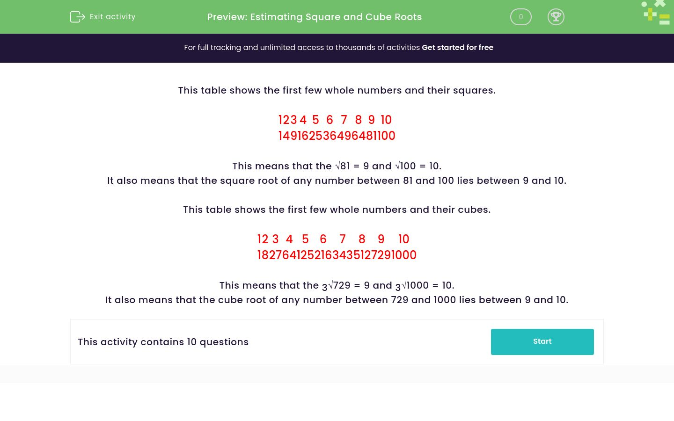674x421 pixels.
Task: Select the activity title in the header
Action: coord(314,17)
